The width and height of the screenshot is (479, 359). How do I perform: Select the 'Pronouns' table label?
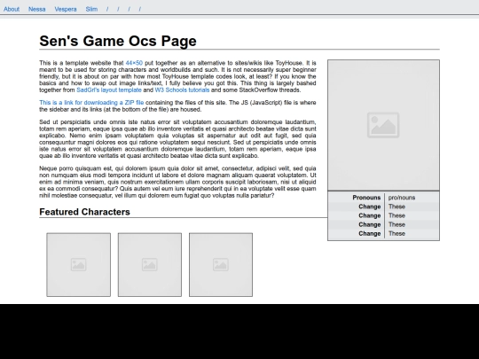(366, 198)
